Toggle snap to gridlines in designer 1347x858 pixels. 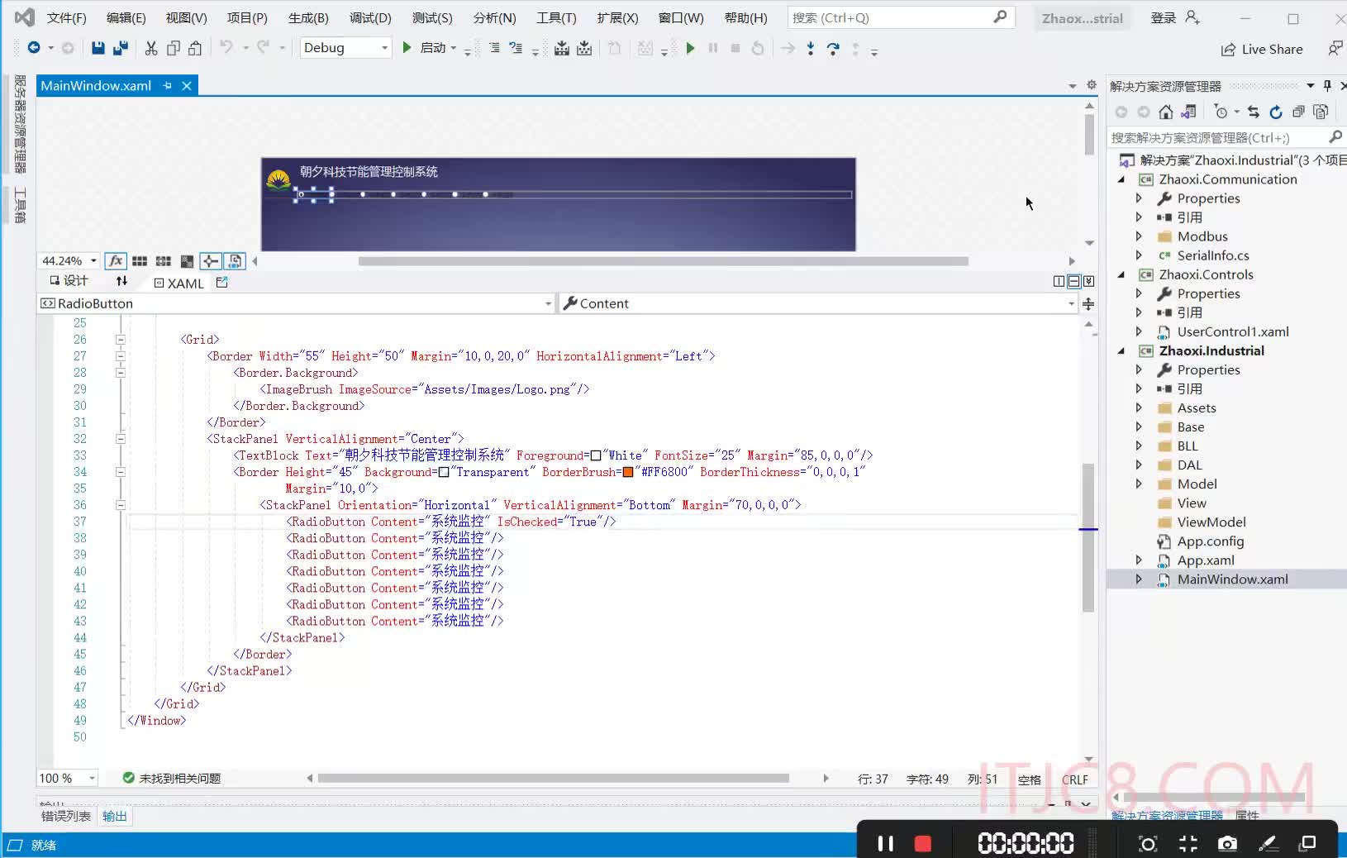164,261
